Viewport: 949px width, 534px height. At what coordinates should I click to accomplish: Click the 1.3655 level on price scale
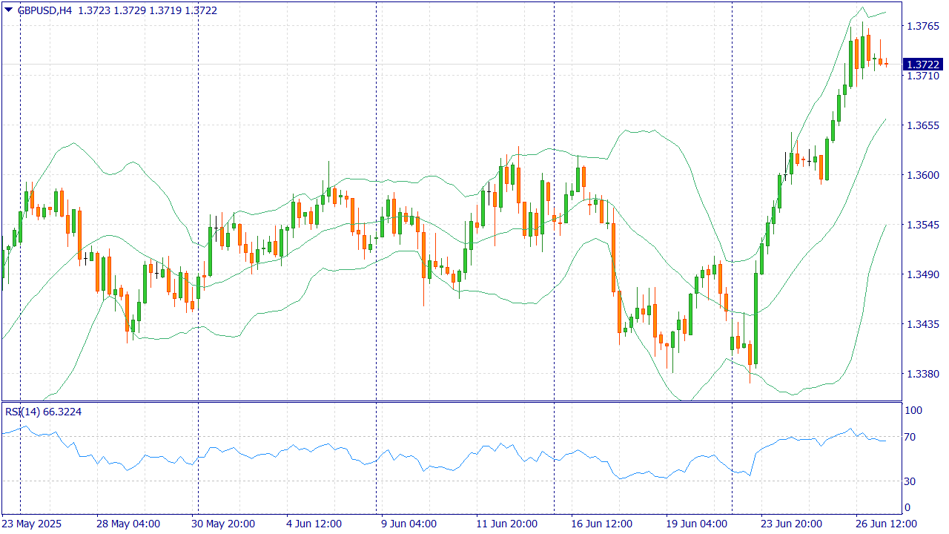[x=922, y=125]
